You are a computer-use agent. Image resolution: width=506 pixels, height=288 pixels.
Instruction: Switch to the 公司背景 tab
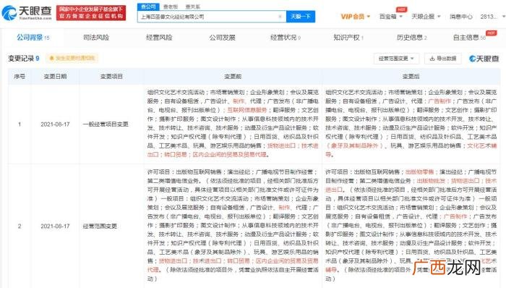point(33,38)
